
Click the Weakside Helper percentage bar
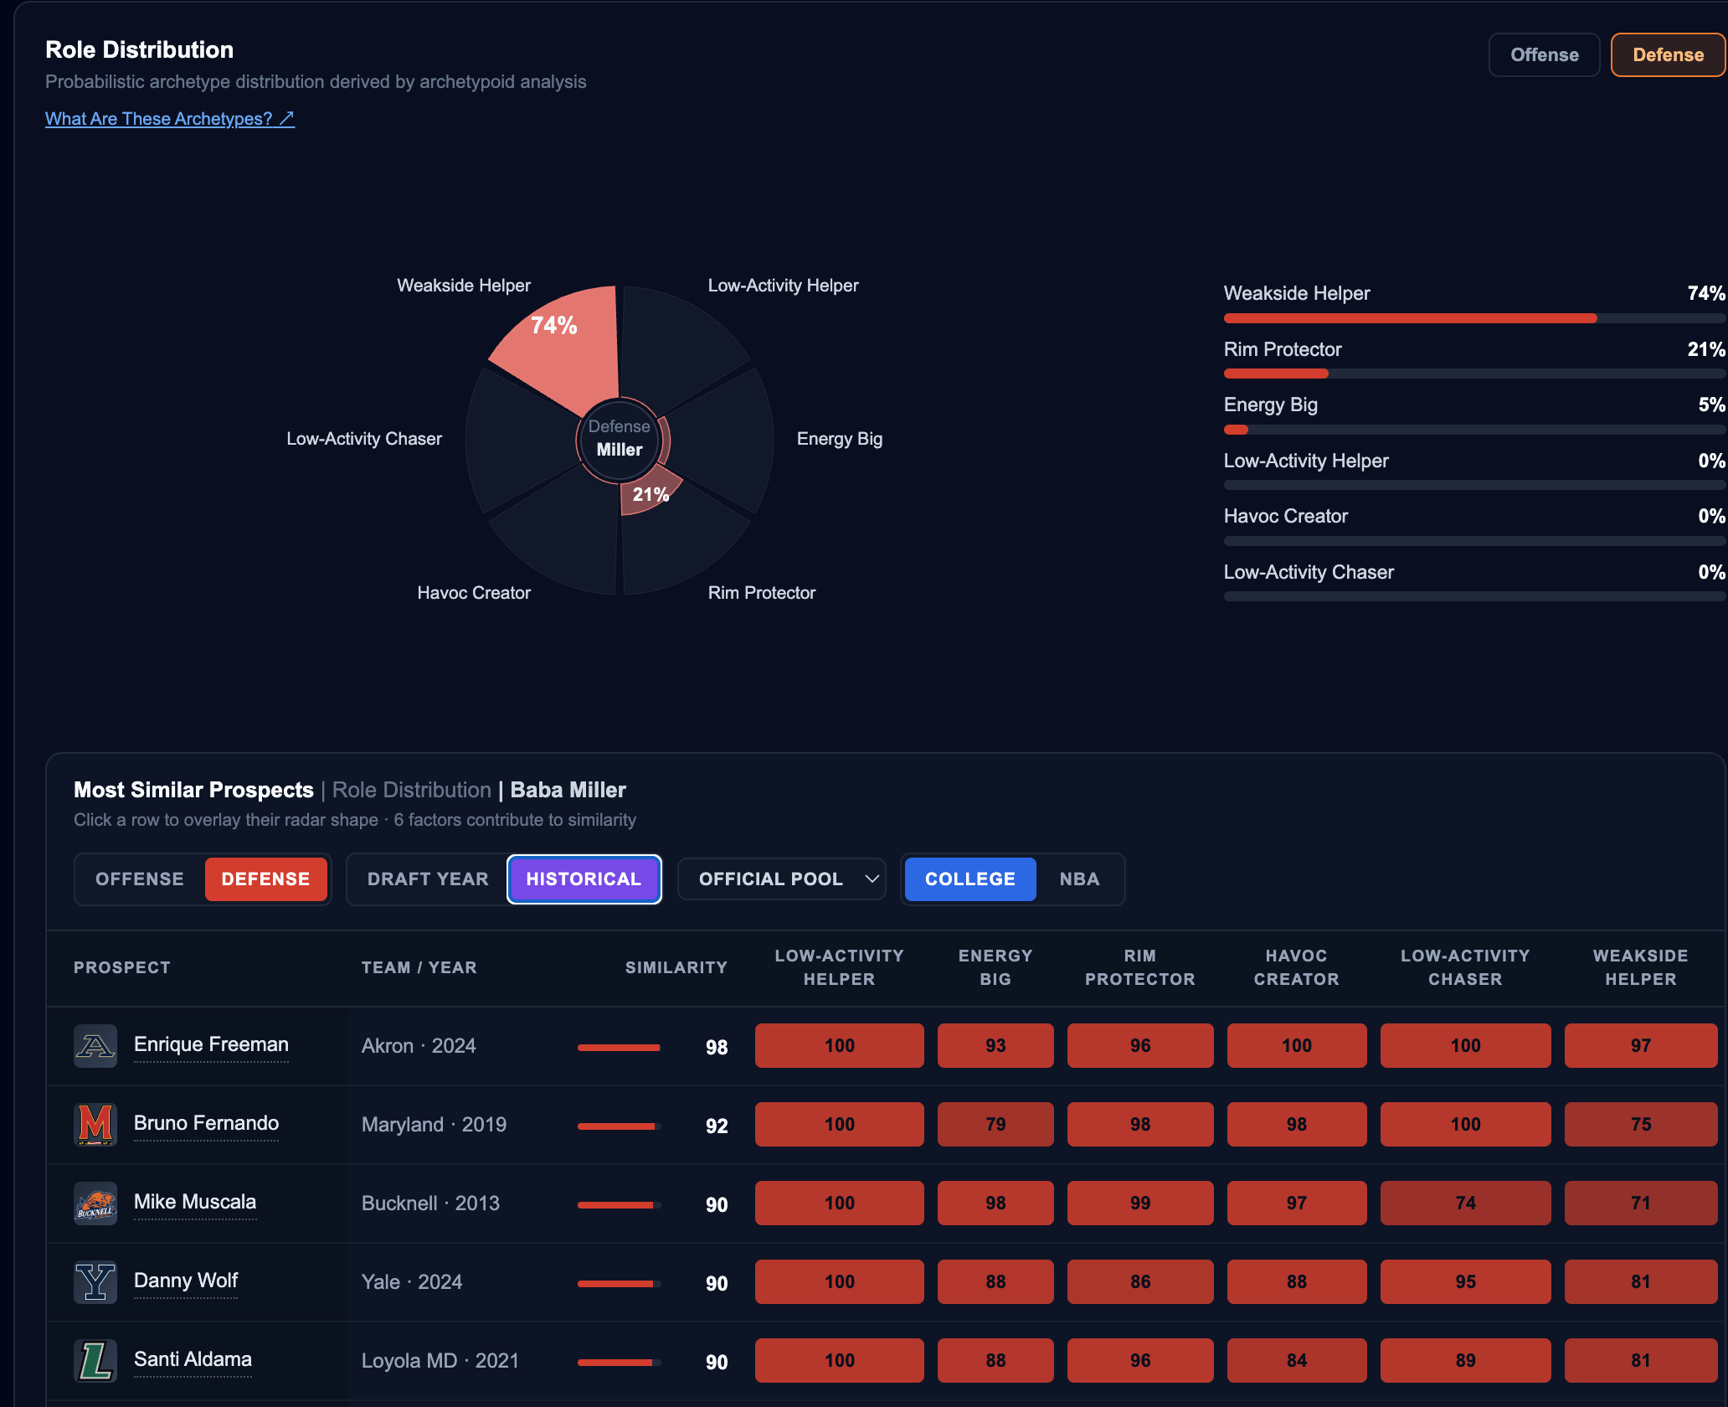pyautogui.click(x=1474, y=318)
